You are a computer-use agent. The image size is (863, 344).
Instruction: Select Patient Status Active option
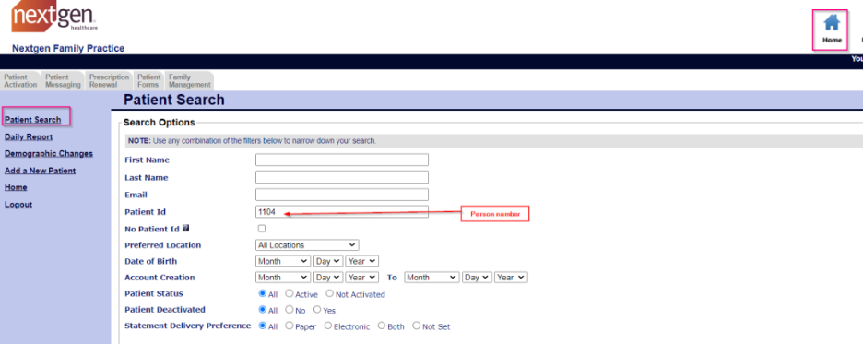(x=289, y=294)
